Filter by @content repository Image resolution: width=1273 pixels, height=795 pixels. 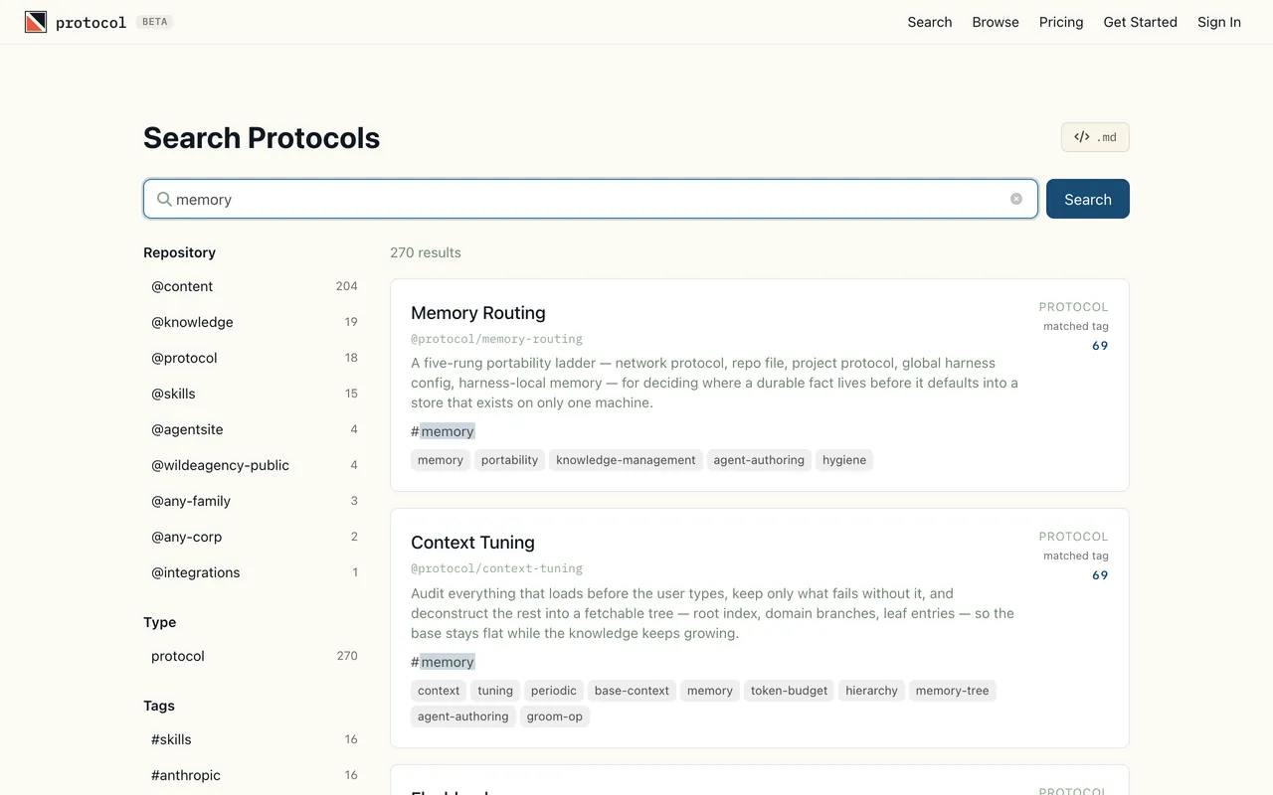click(254, 286)
